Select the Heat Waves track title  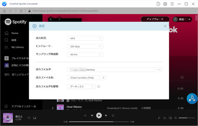coord(74,107)
